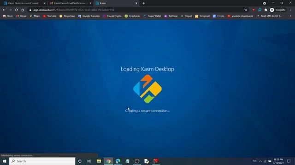This screenshot has height=165, width=295.
Task: View site info via padlock icon
Action: coord(30,10)
